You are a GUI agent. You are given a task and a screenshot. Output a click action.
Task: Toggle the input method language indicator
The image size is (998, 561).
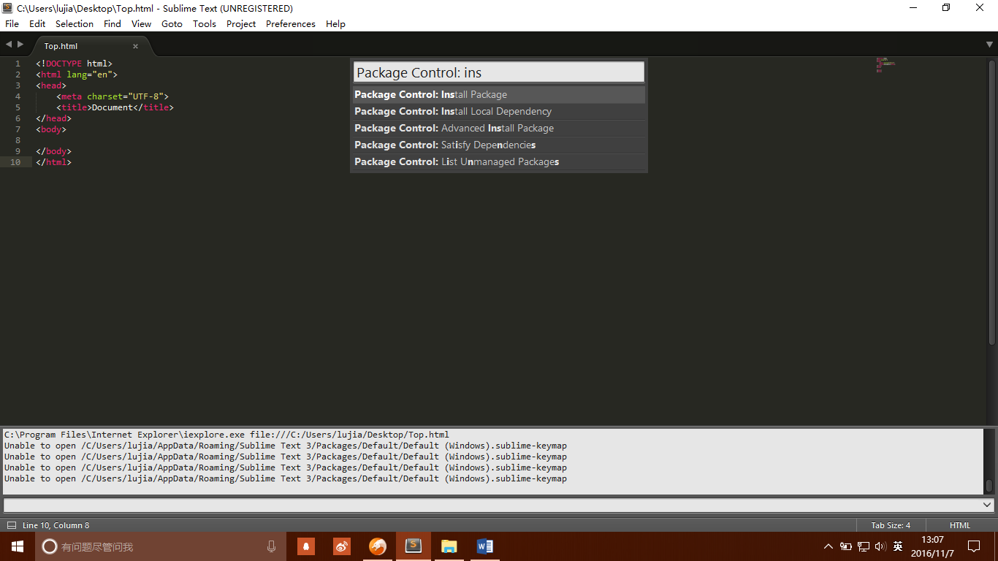[898, 546]
